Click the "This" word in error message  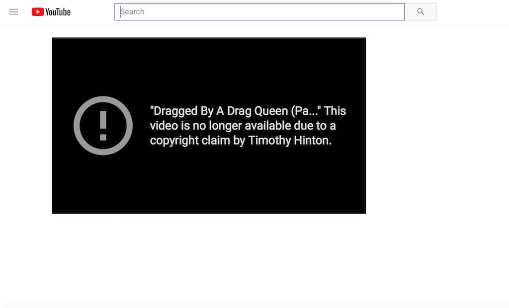[x=335, y=111]
